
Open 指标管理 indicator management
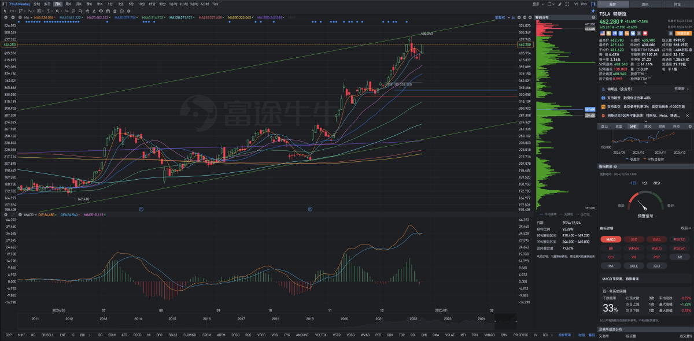[x=564, y=335]
